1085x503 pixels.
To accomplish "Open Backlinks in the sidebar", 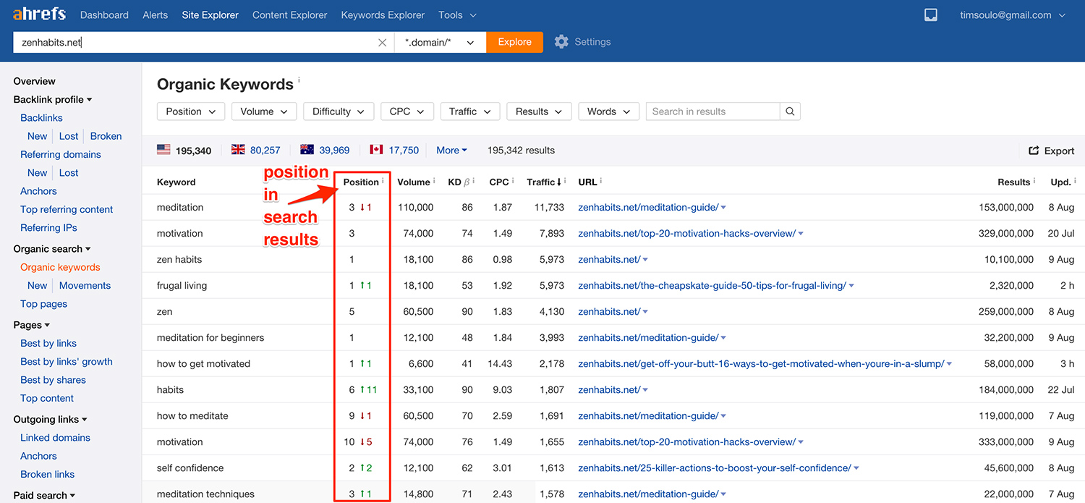I will (41, 118).
